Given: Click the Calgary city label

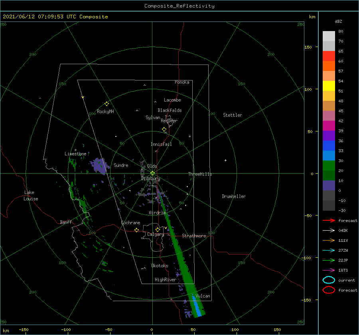Looking at the screenshot, I should tap(156, 234).
